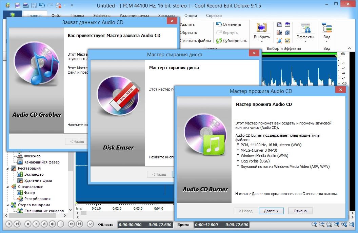Click the waveform envelope effect icon

[287, 41]
